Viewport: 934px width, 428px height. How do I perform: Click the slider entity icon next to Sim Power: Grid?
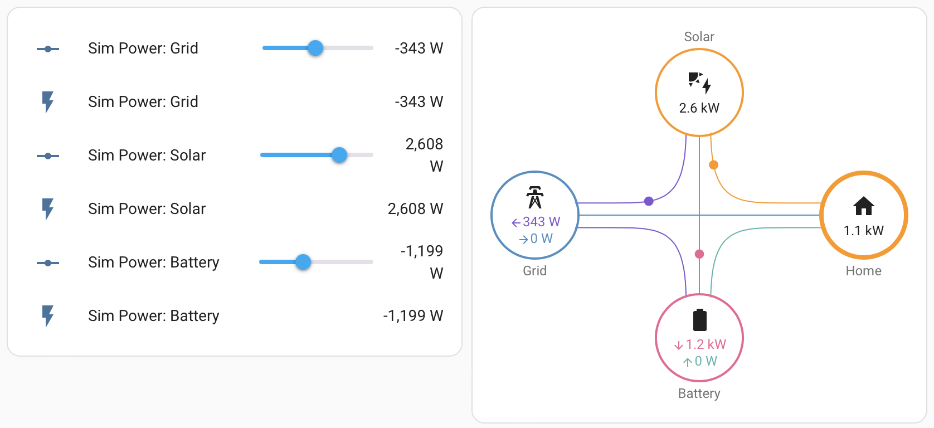[x=47, y=48]
